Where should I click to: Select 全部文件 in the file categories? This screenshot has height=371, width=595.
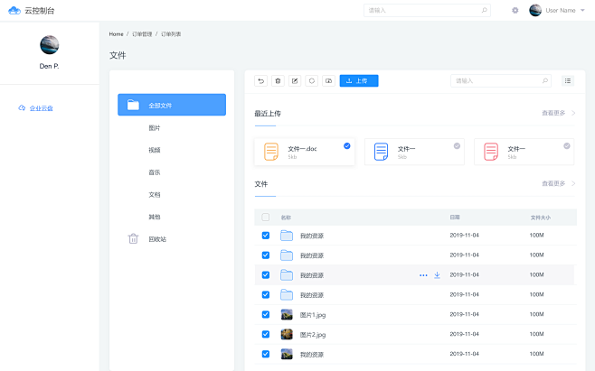172,105
